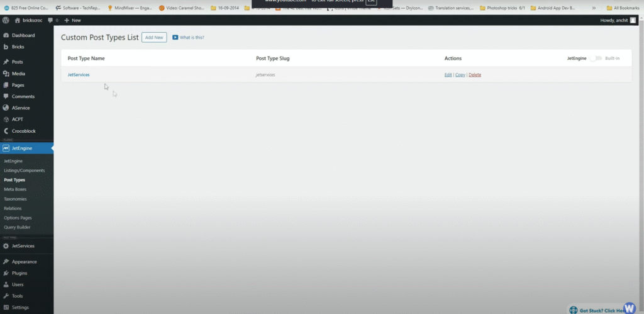
Task: Click the Comments bubble icon in sidebar
Action: [6, 96]
